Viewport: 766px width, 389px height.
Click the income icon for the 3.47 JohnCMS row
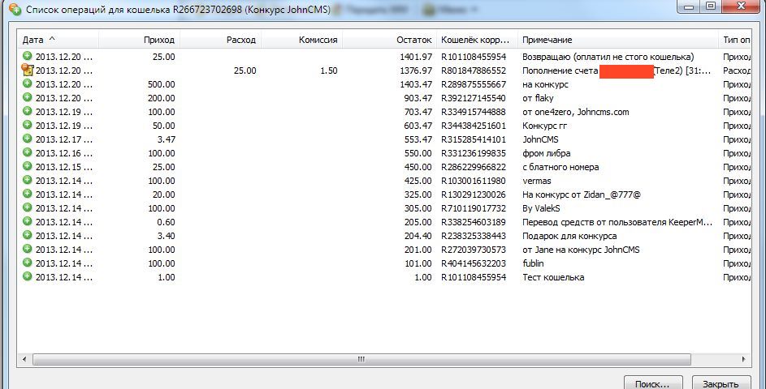[28, 139]
